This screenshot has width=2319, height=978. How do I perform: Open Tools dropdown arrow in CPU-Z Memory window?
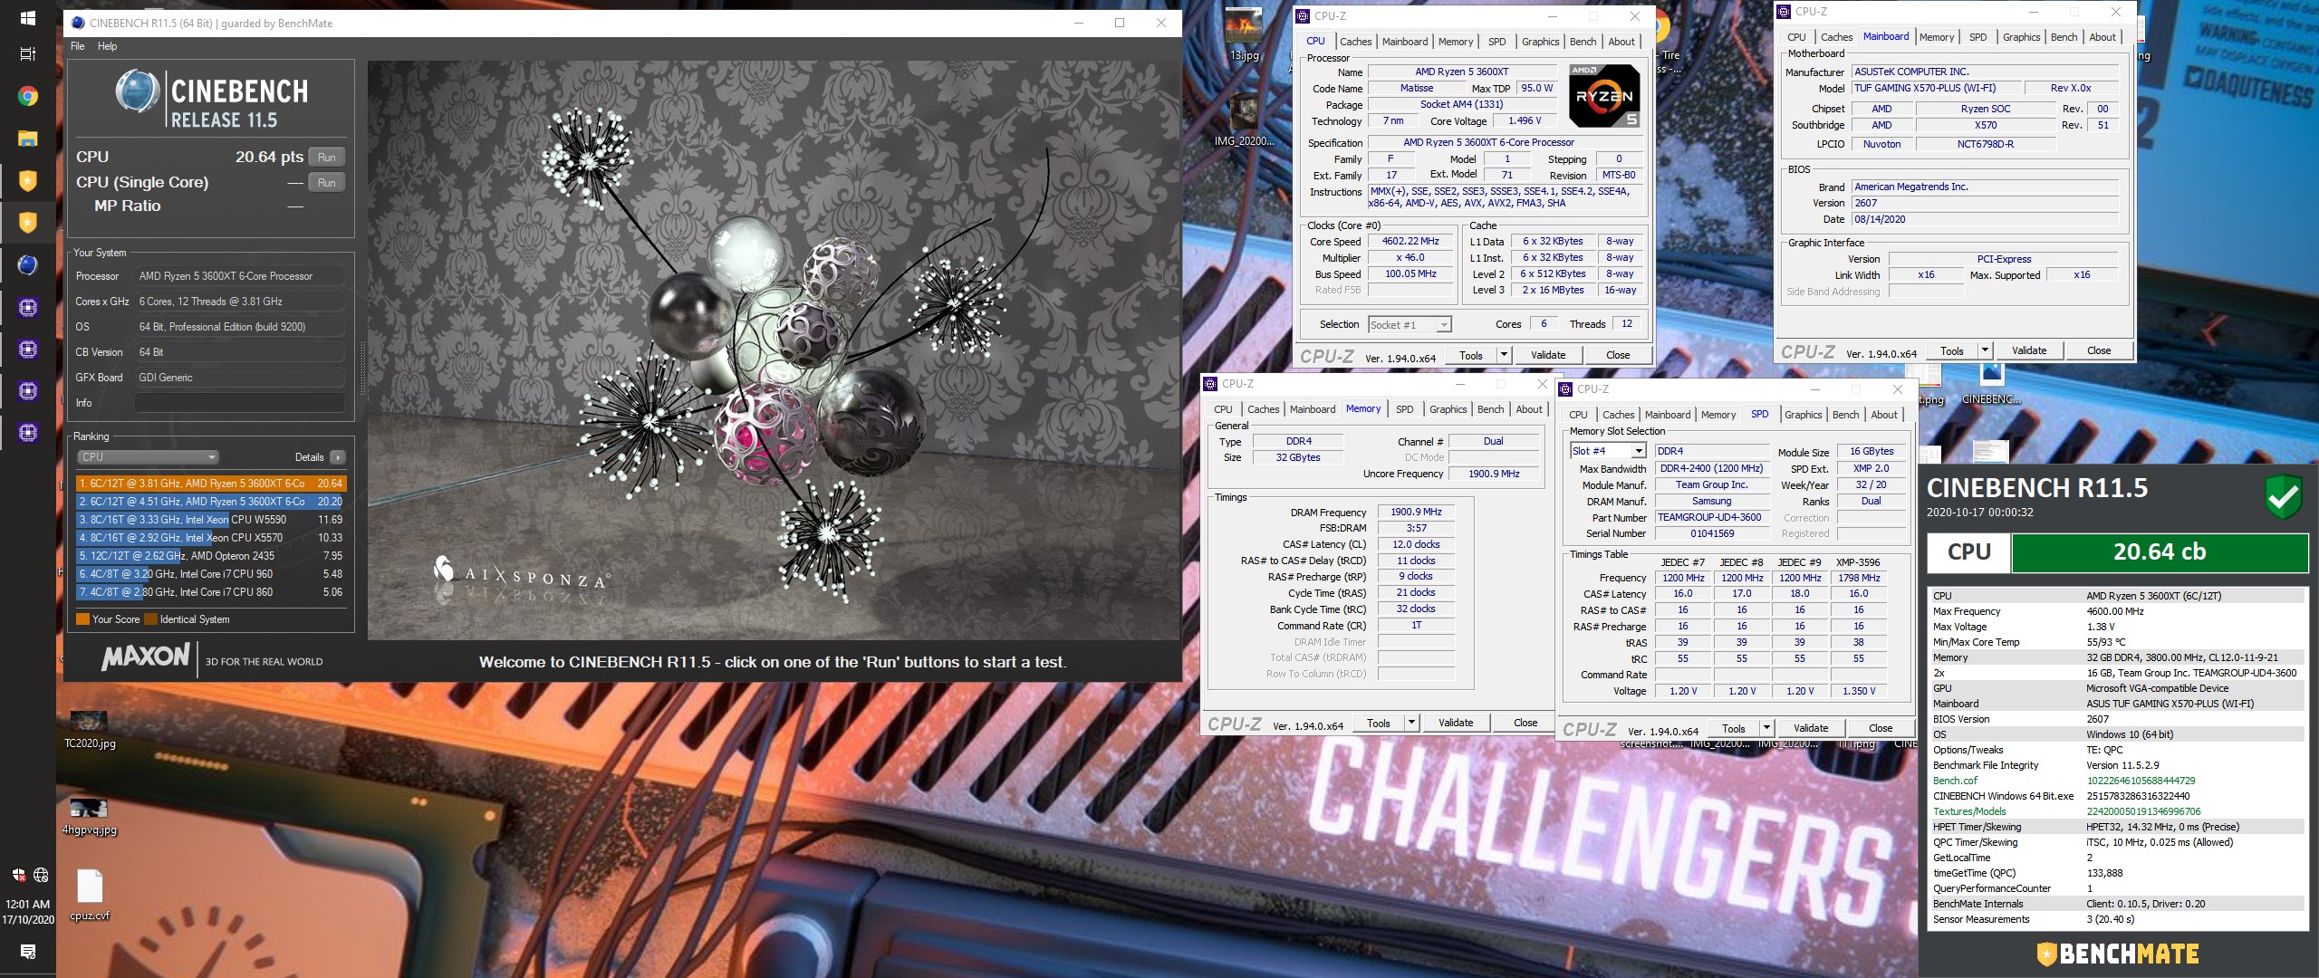click(x=1411, y=723)
